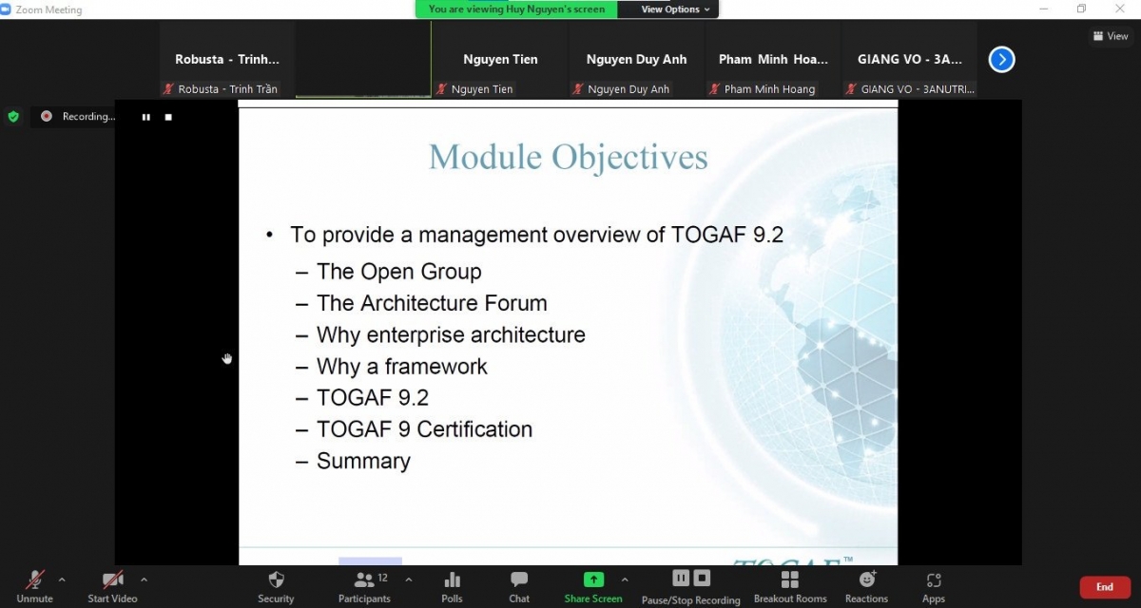Open the Reactions picker
Screen dimensions: 1141x608
pos(866,579)
